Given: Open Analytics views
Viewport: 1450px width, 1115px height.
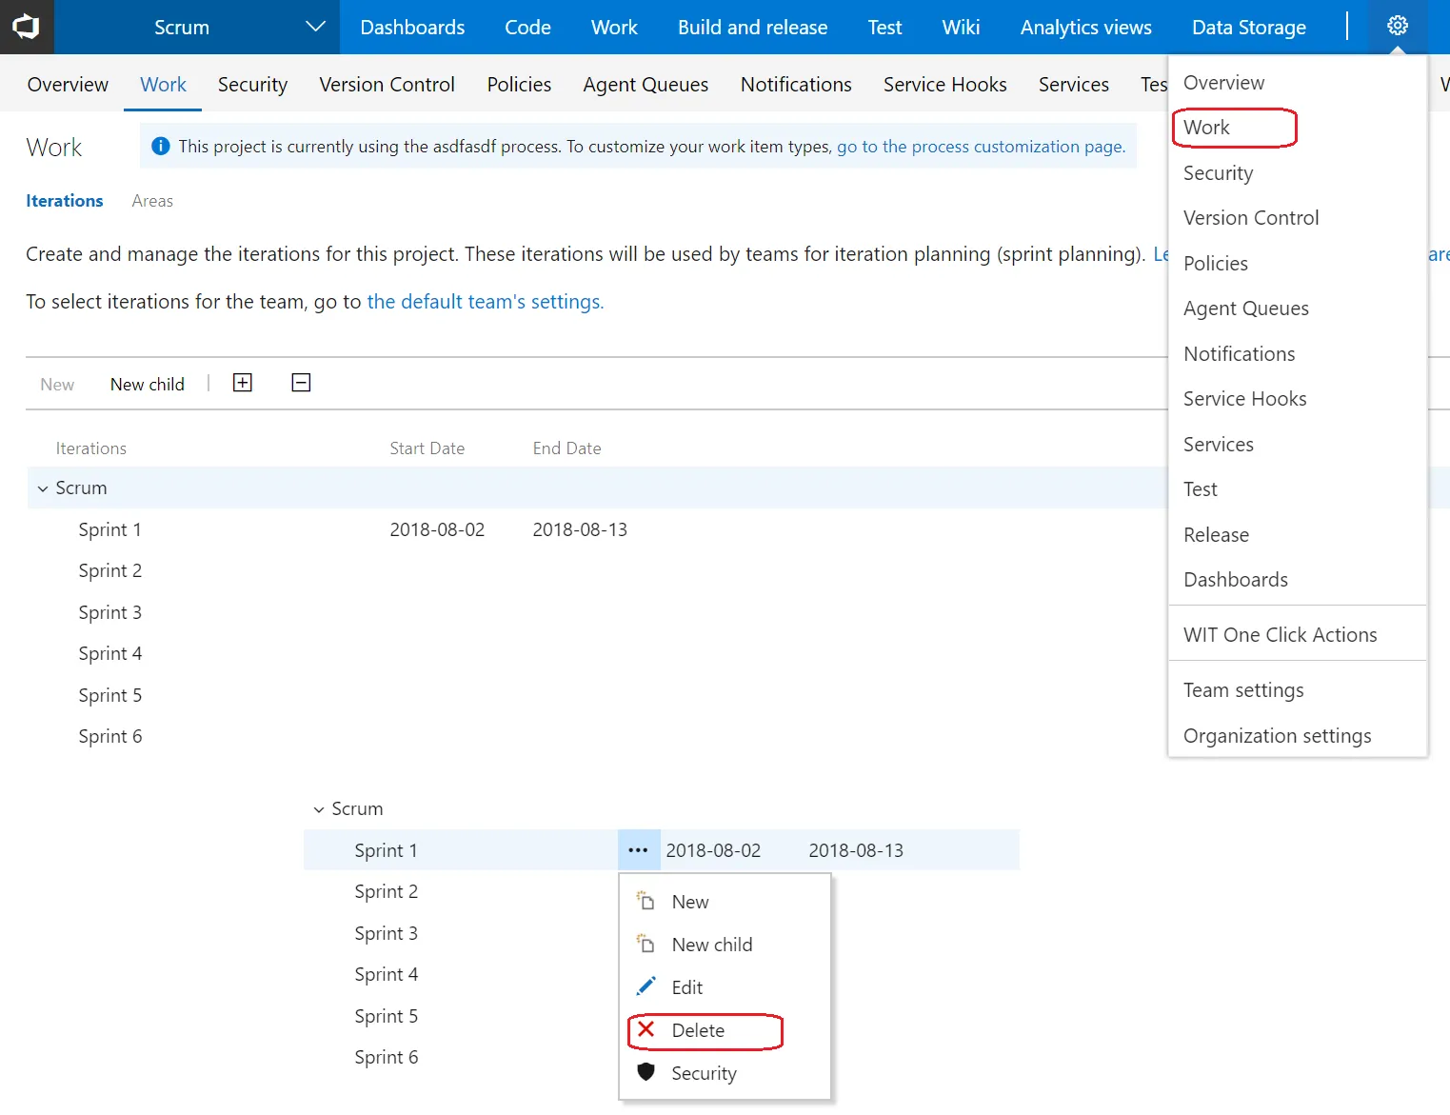Looking at the screenshot, I should pyautogui.click(x=1085, y=28).
